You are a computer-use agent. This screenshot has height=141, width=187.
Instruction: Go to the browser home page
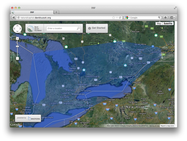tap(165, 18)
